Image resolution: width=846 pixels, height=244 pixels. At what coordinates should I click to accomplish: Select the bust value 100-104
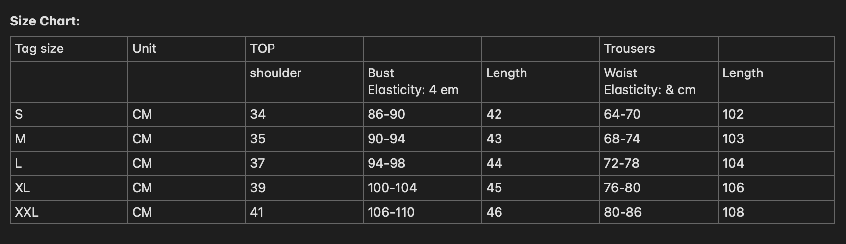pyautogui.click(x=392, y=188)
